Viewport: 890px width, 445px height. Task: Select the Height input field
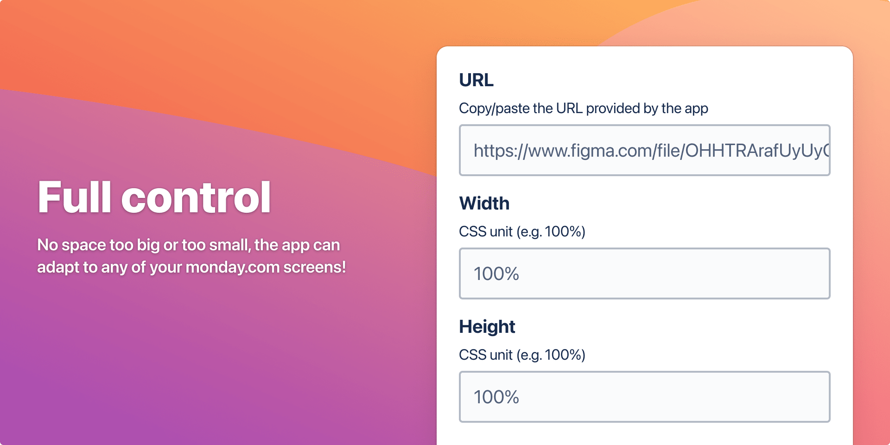coord(644,397)
